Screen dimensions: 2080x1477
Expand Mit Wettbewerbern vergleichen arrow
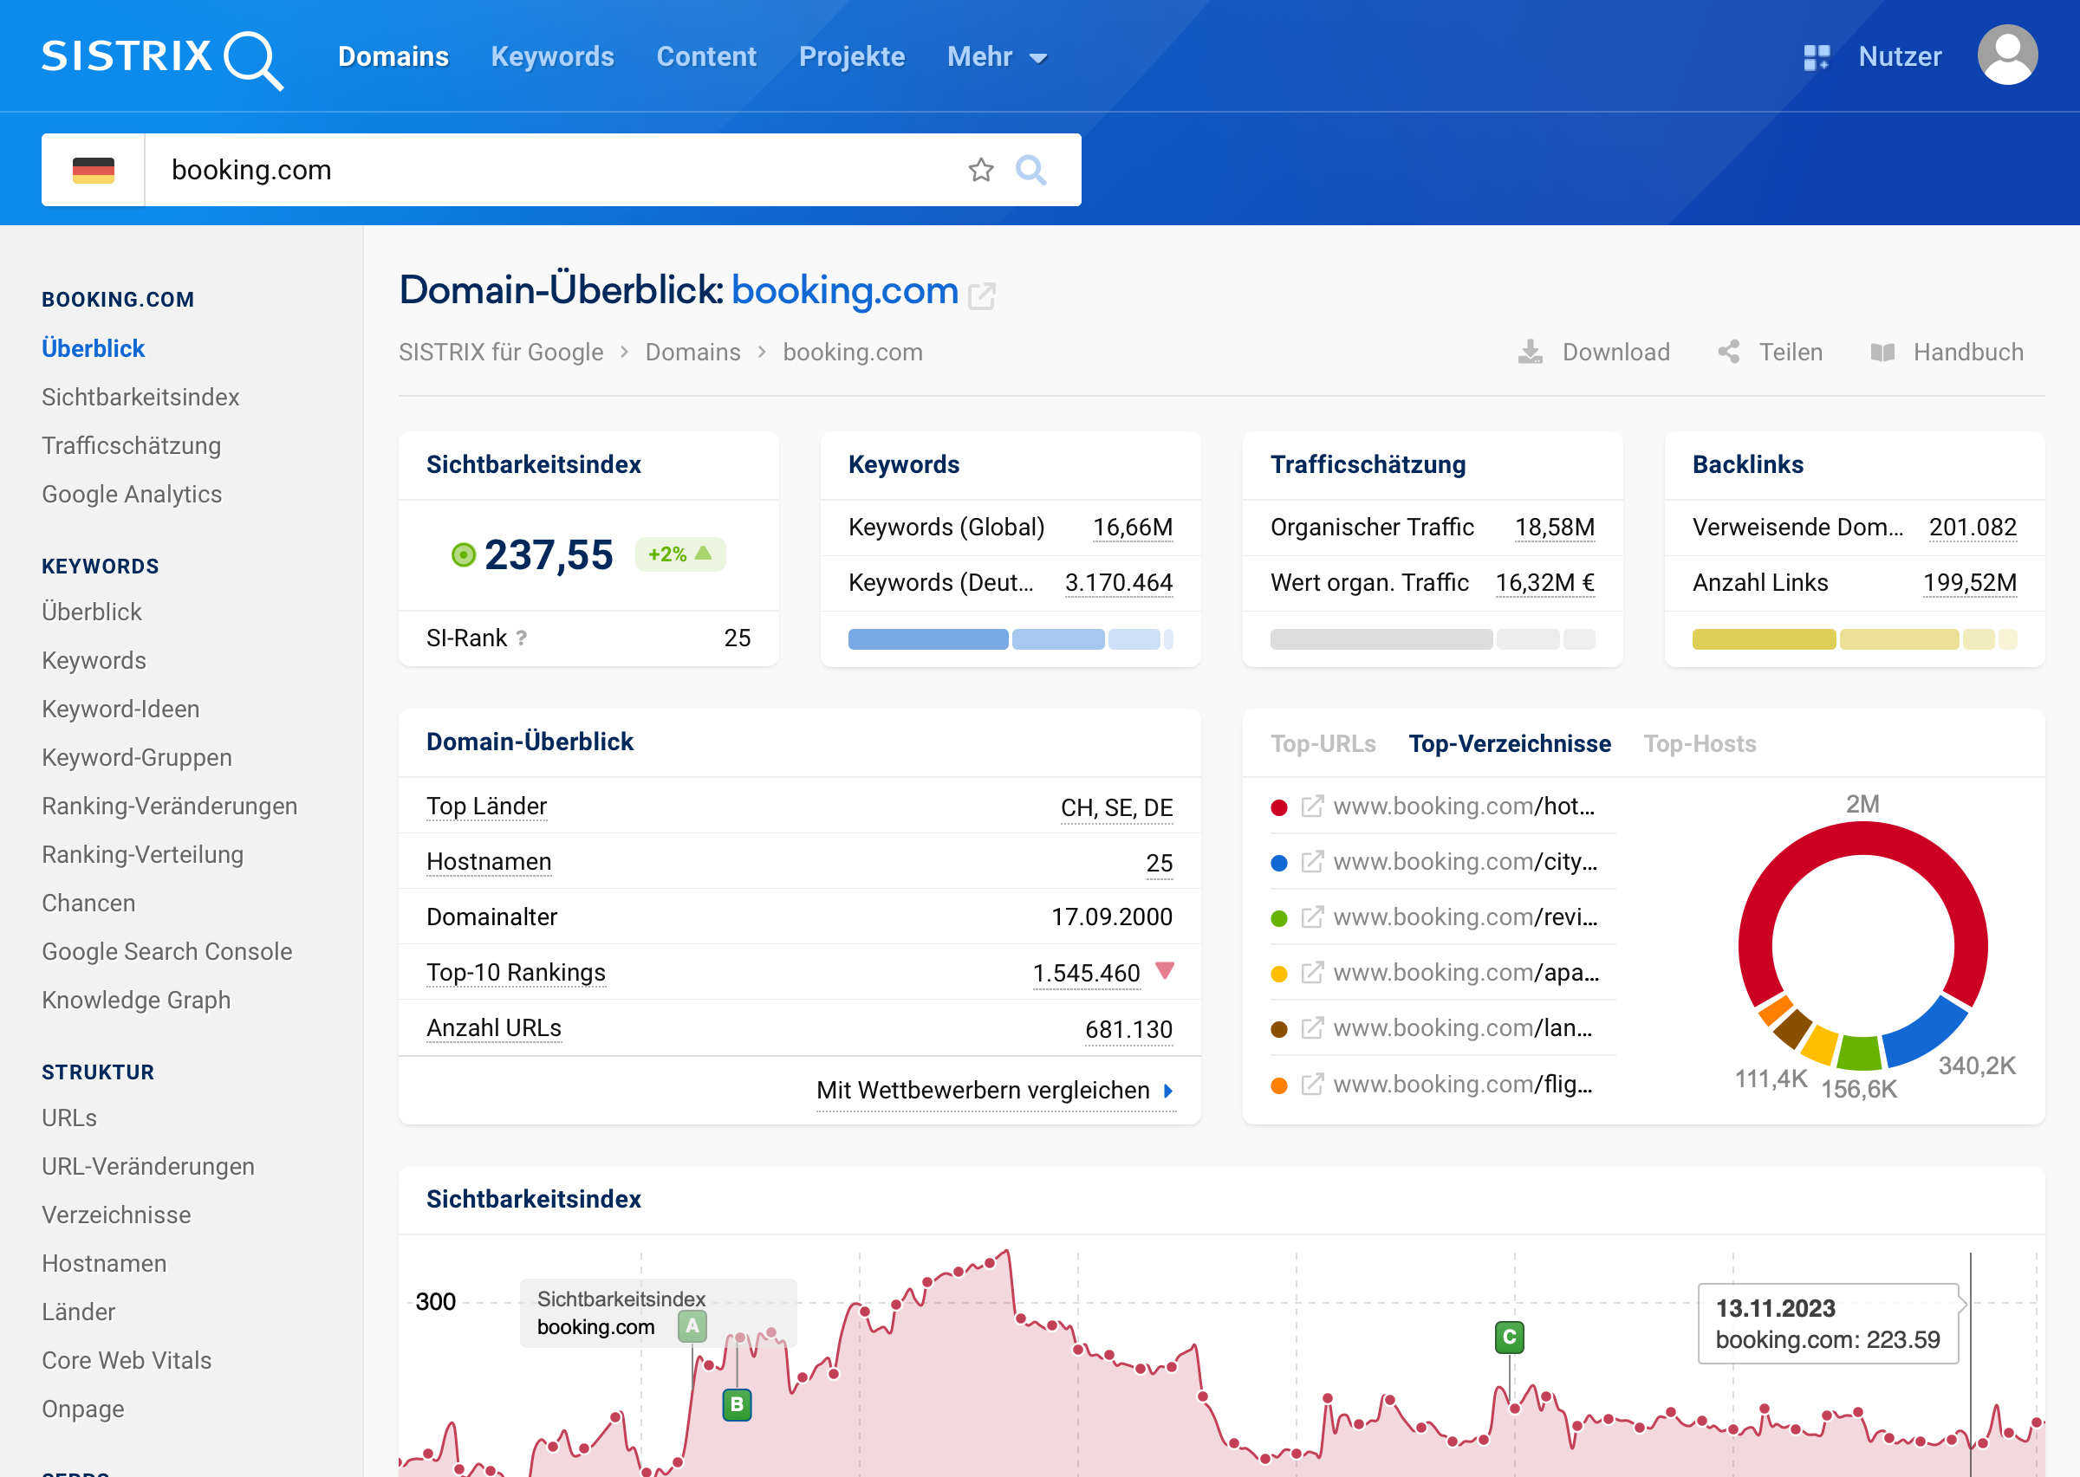click(x=1168, y=1091)
